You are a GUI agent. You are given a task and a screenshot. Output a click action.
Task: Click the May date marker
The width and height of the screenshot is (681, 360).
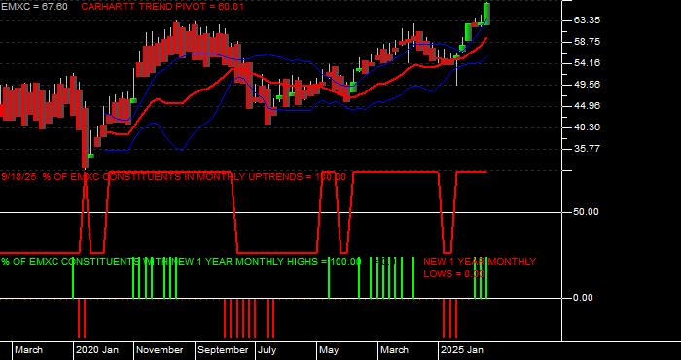[x=329, y=350]
